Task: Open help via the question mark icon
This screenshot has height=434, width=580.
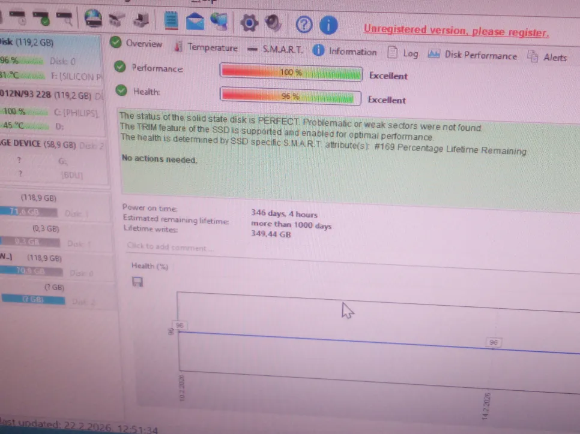Action: click(304, 25)
